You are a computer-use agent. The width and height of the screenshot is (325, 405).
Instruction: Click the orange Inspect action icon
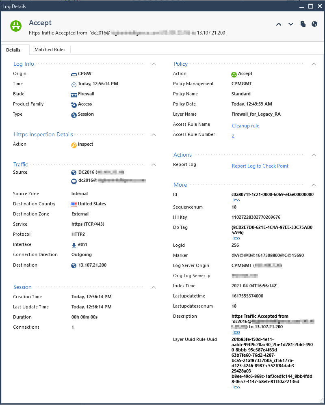coord(74,145)
